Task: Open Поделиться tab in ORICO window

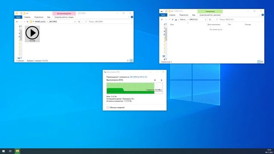Action: click(x=184, y=15)
